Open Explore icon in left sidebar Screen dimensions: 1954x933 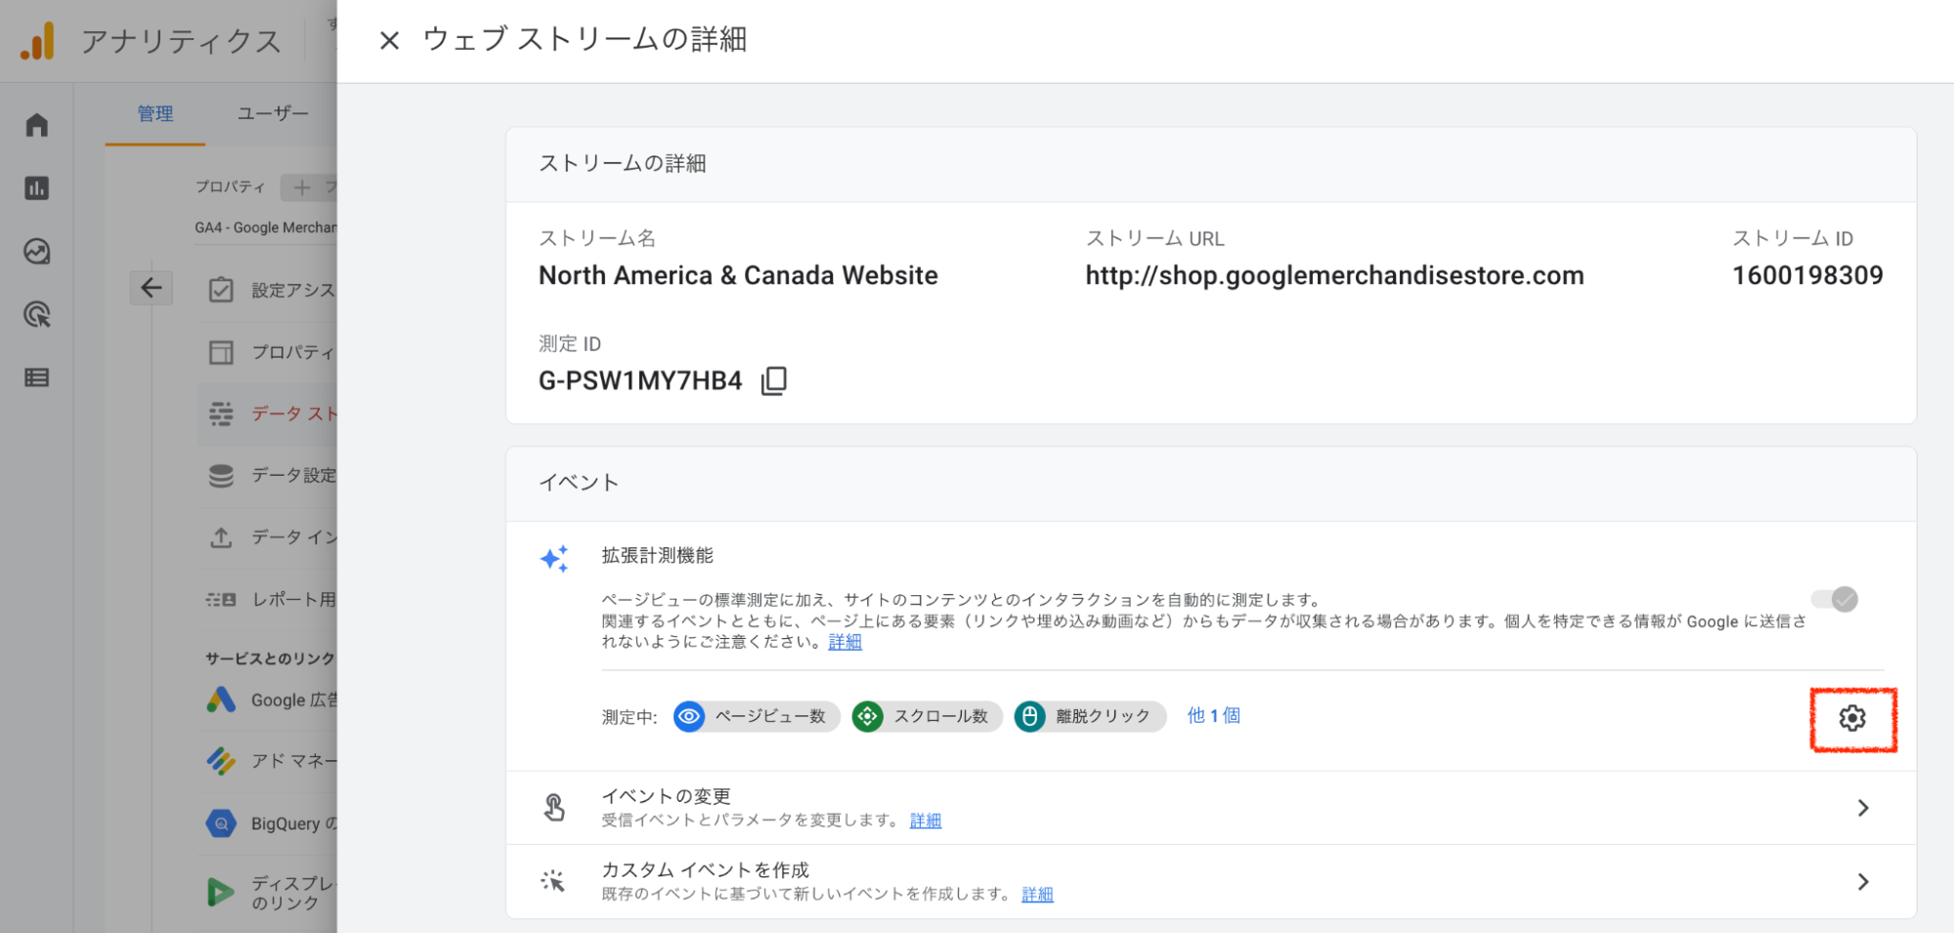(37, 251)
